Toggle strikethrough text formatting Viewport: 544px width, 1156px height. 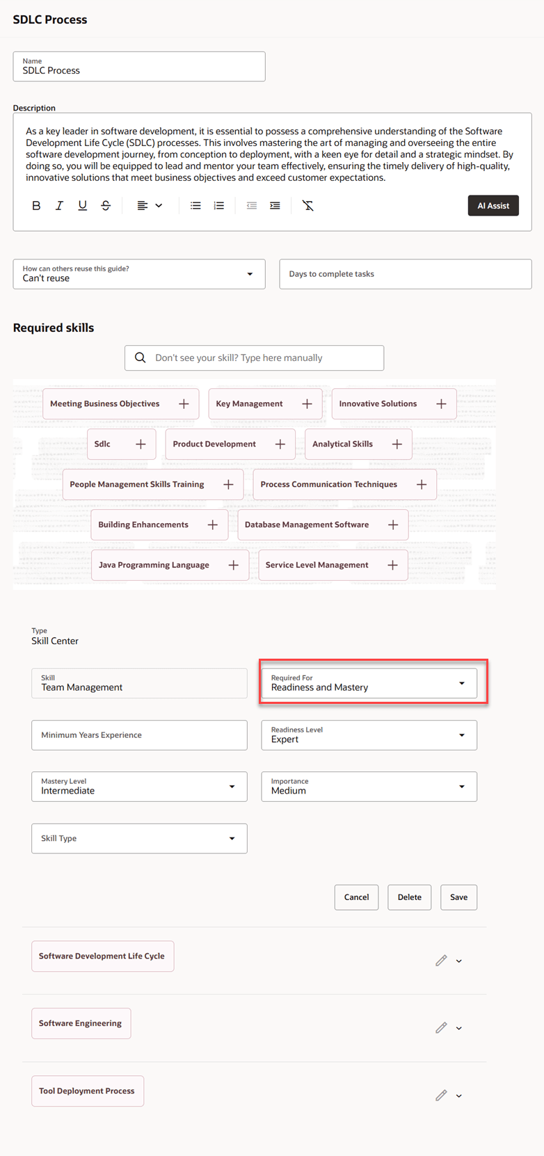106,206
